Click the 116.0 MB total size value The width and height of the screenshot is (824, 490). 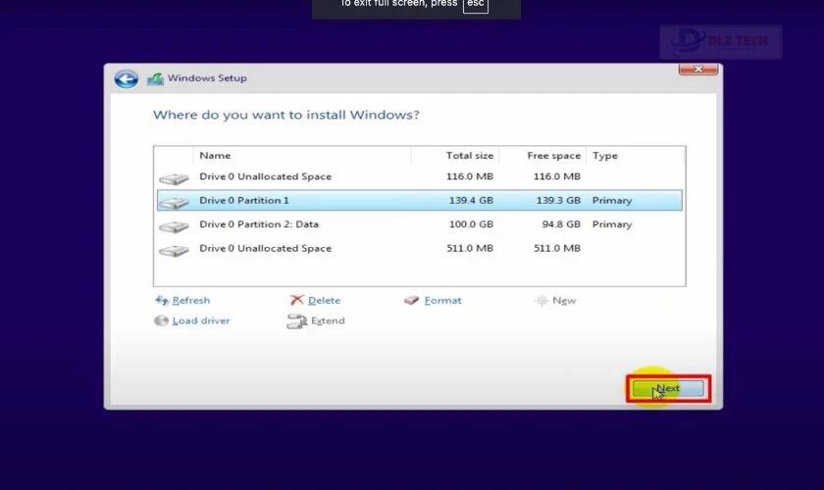[x=470, y=176]
